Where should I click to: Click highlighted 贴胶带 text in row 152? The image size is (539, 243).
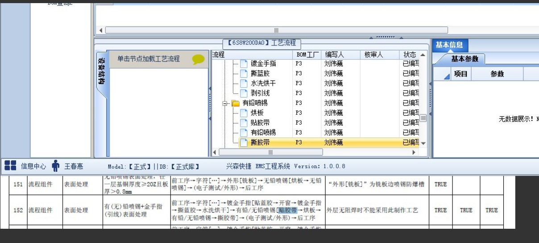[288, 210]
